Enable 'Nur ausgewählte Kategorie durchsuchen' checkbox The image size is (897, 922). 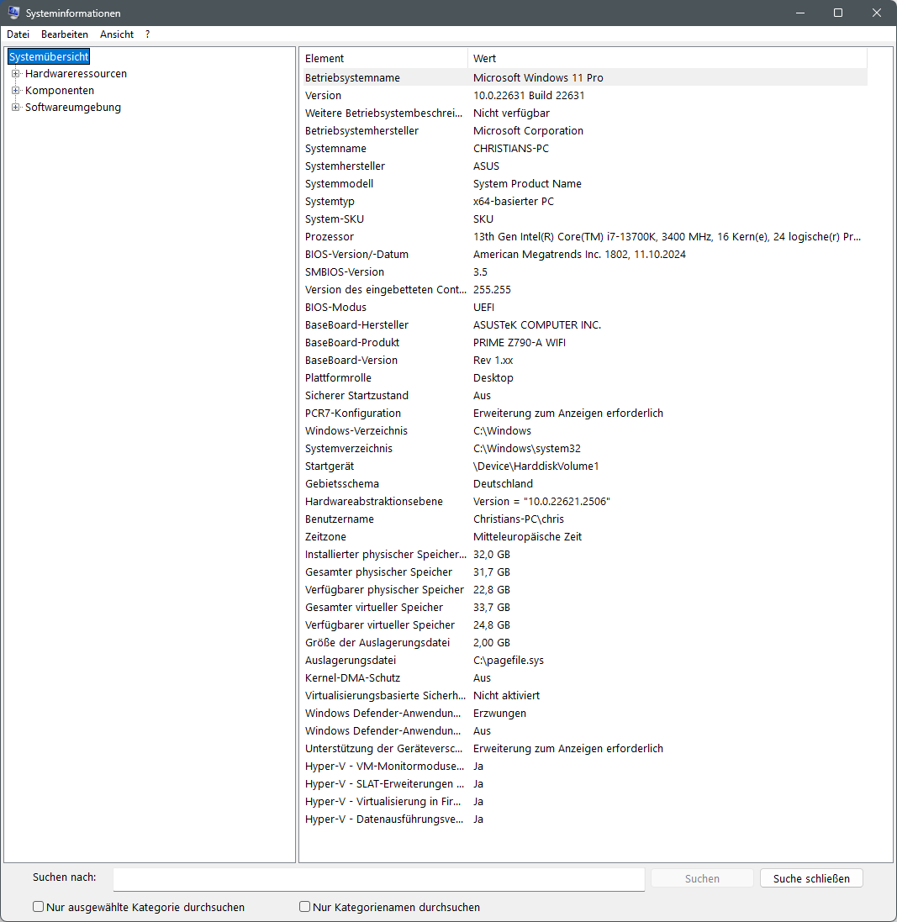tap(38, 906)
